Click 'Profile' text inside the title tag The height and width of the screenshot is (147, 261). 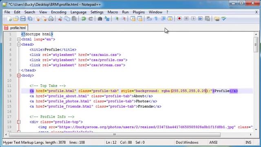pyautogui.click(x=52, y=50)
